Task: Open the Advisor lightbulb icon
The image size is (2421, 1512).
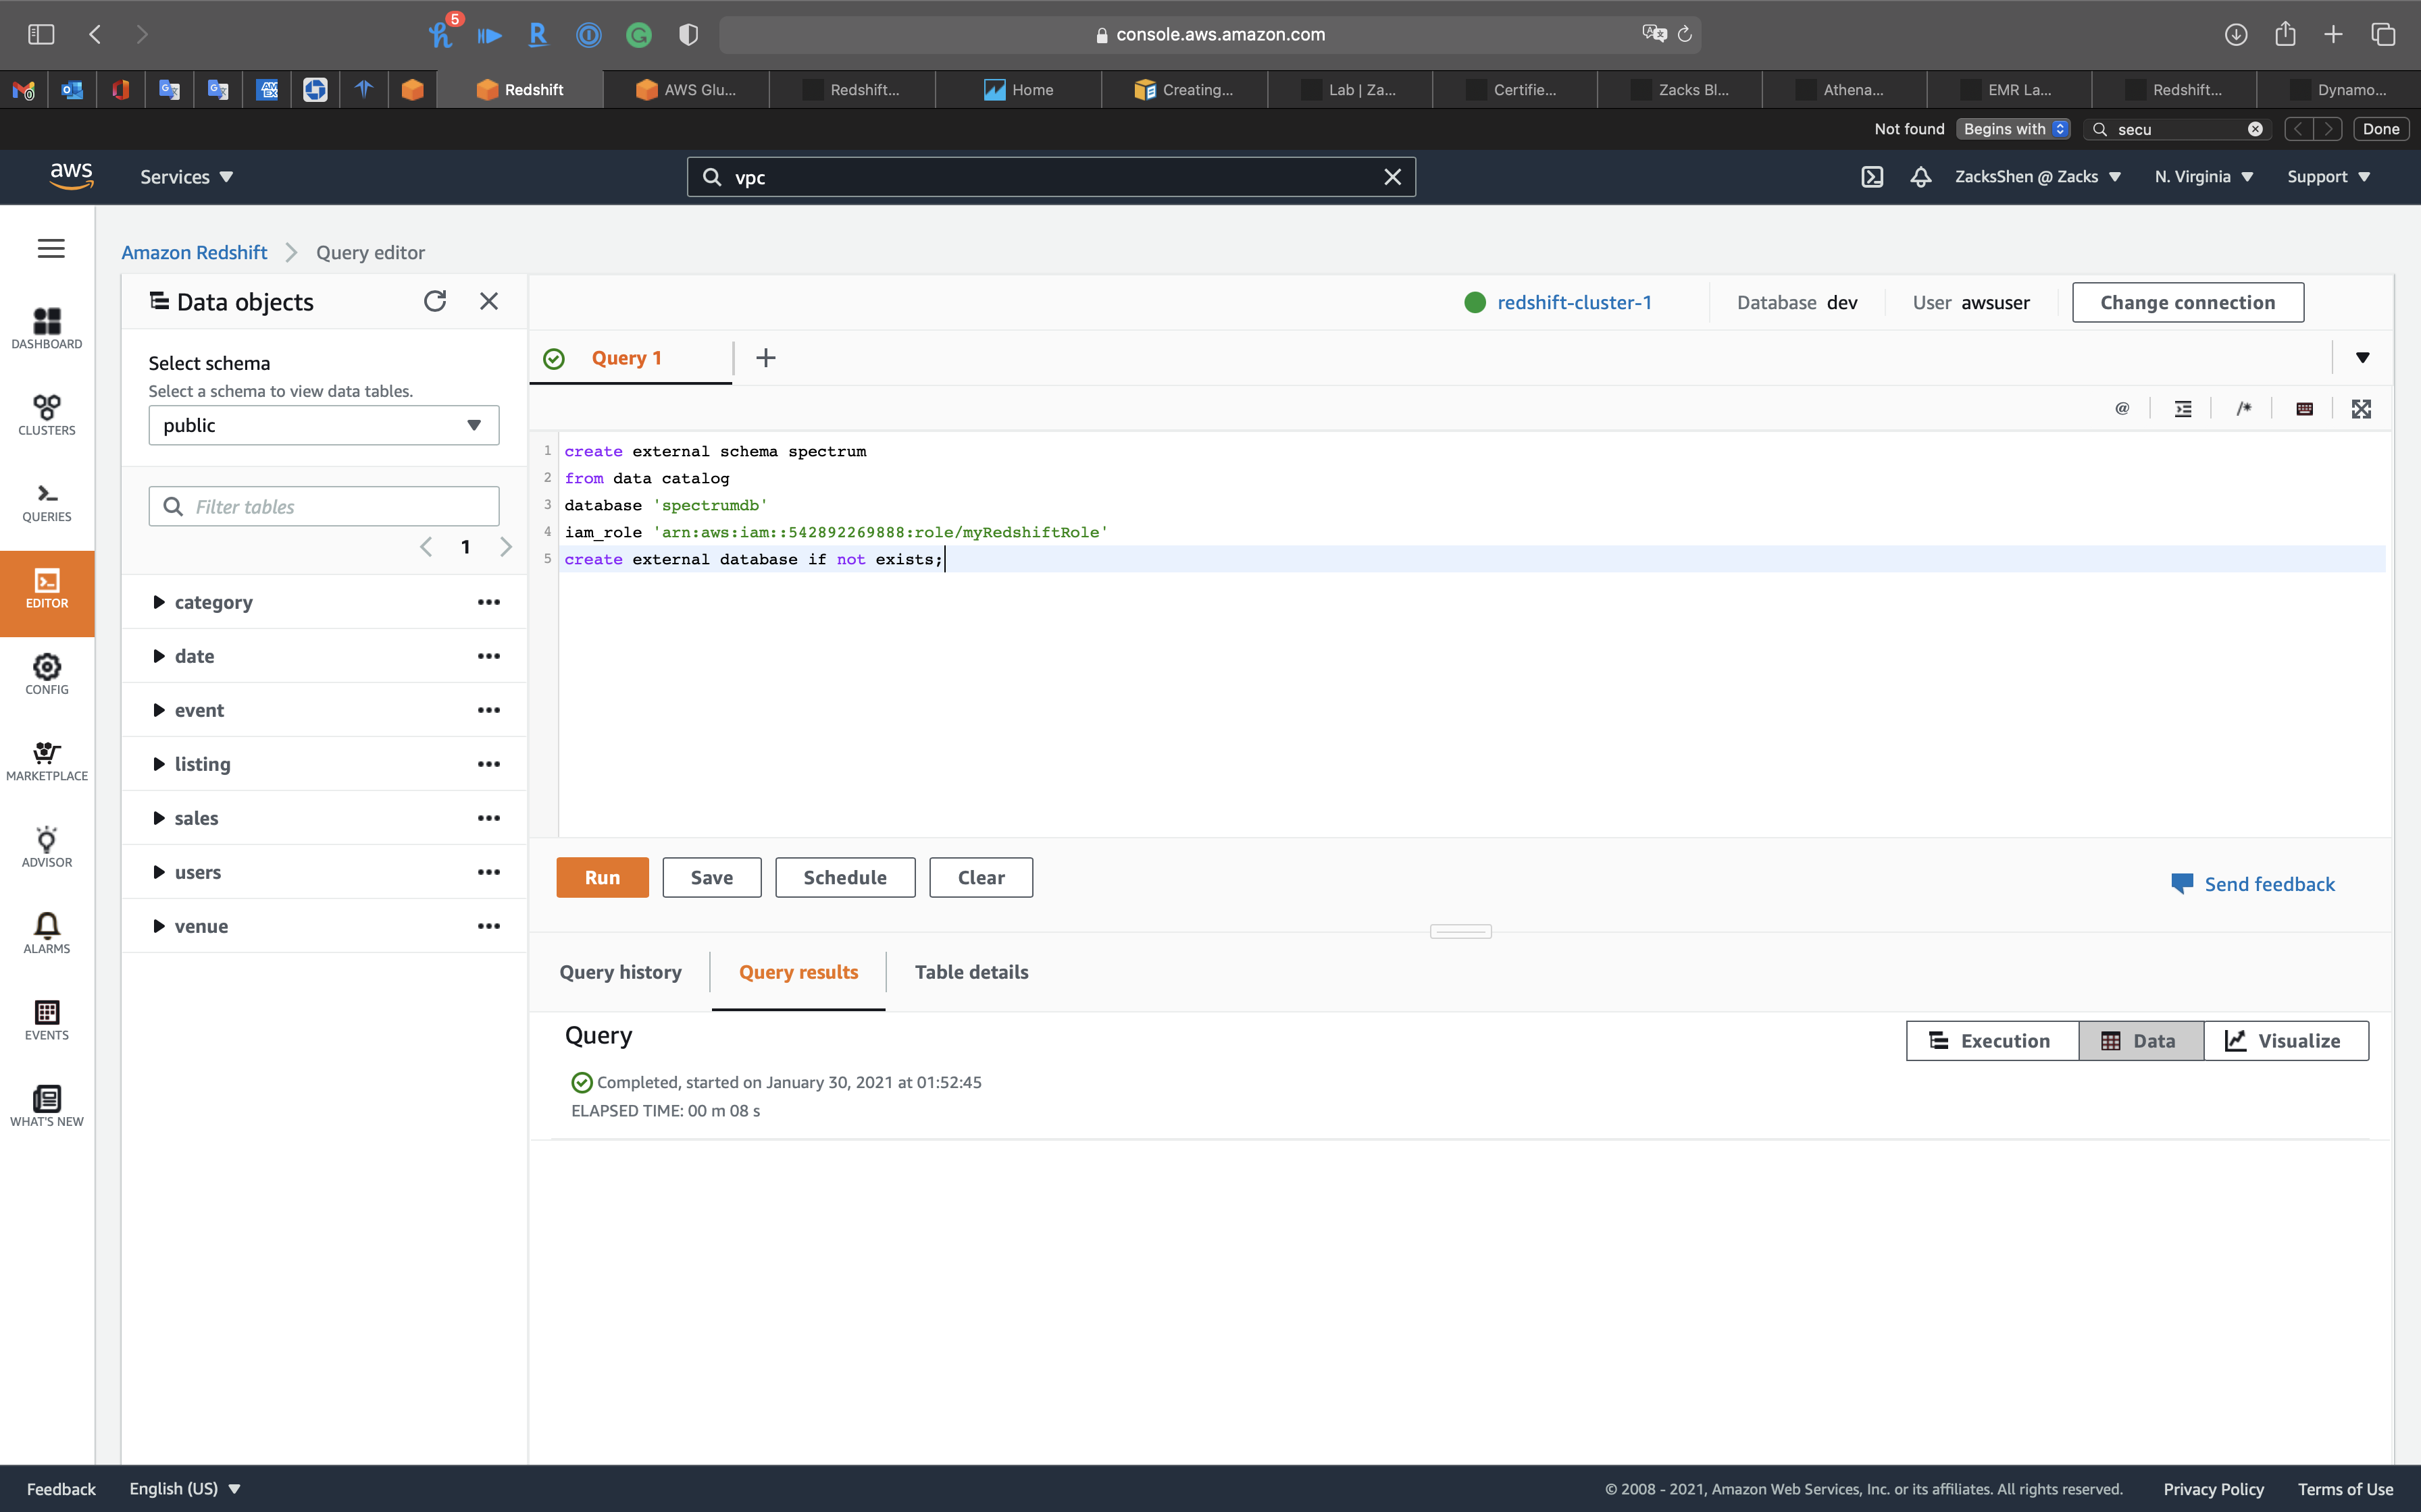Action: (x=47, y=846)
